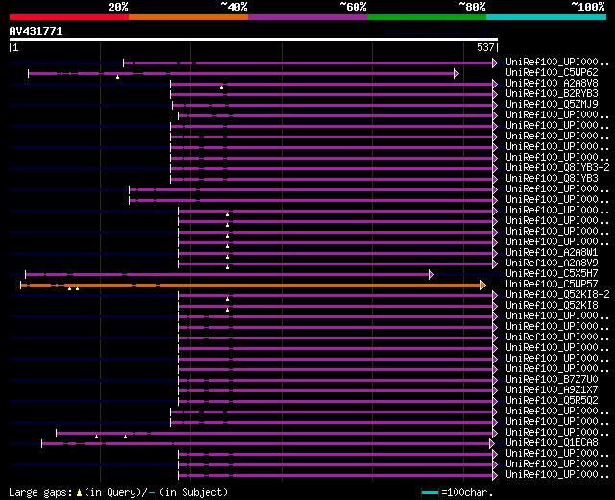Viewport: 615px width, 500px height.
Task: Select the UniRef100_A2A8V9 label
Action: [x=552, y=262]
